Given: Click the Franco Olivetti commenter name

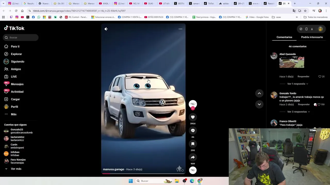Looking at the screenshot, I should click(x=288, y=121).
